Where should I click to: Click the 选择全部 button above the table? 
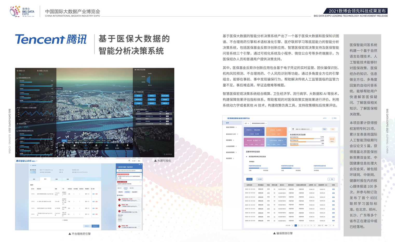click(x=249, y=179)
